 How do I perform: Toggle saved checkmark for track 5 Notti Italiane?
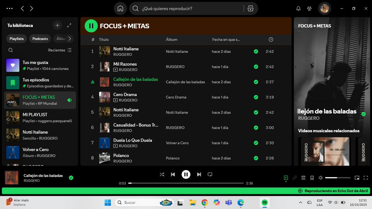click(x=256, y=112)
